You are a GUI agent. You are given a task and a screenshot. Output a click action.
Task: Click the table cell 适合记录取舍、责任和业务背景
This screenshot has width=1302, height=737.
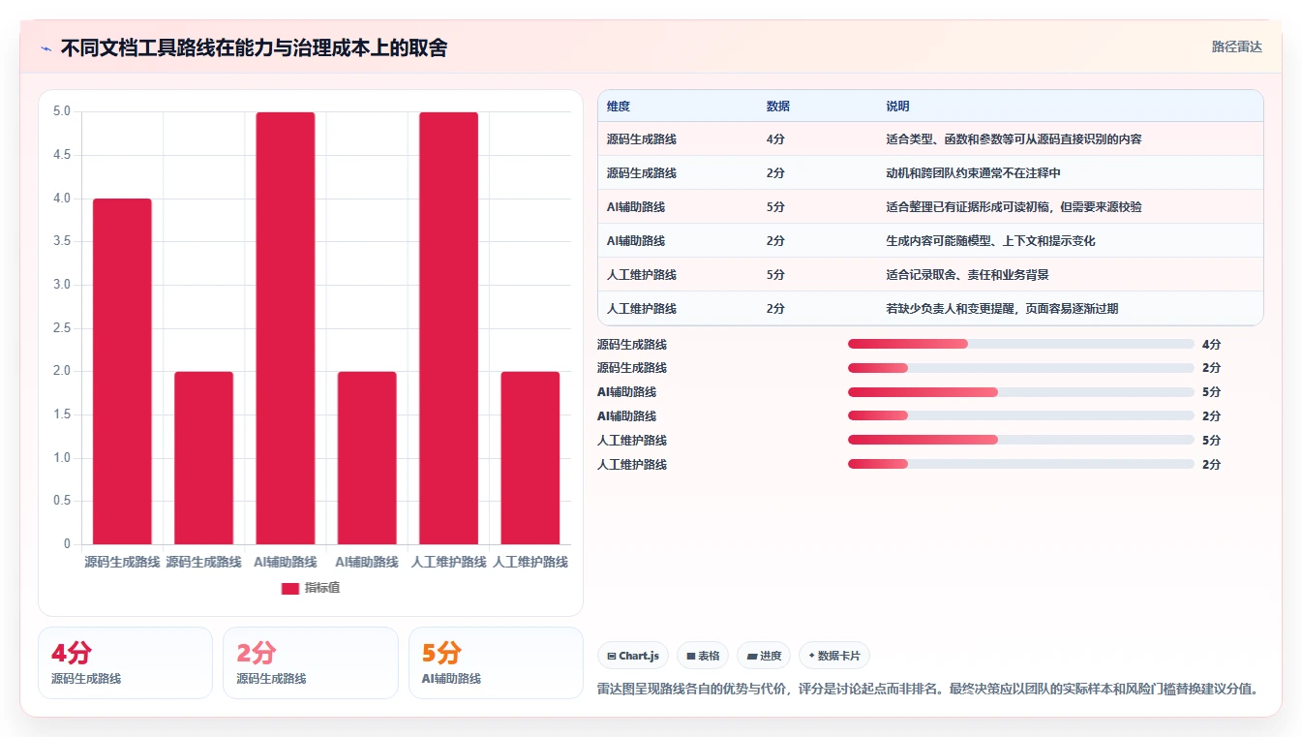point(967,275)
